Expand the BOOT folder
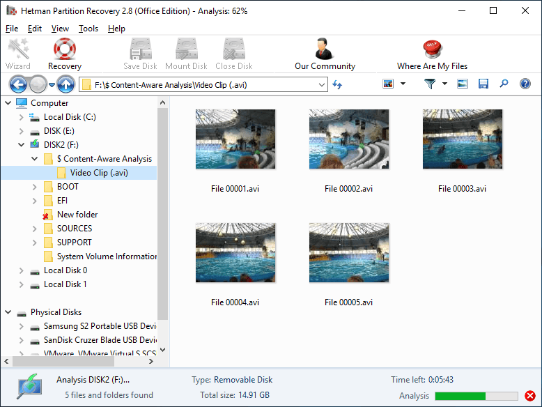The height and width of the screenshot is (407, 542). pyautogui.click(x=35, y=187)
